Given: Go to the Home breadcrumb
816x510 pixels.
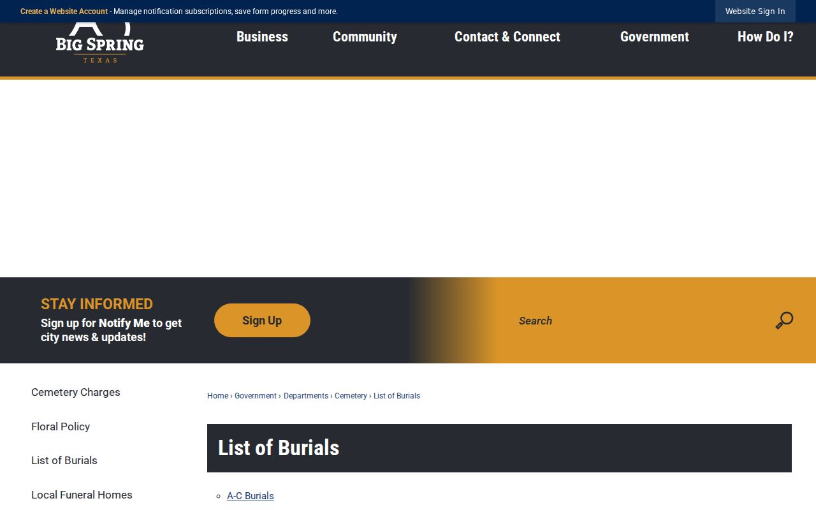Looking at the screenshot, I should (x=217, y=396).
